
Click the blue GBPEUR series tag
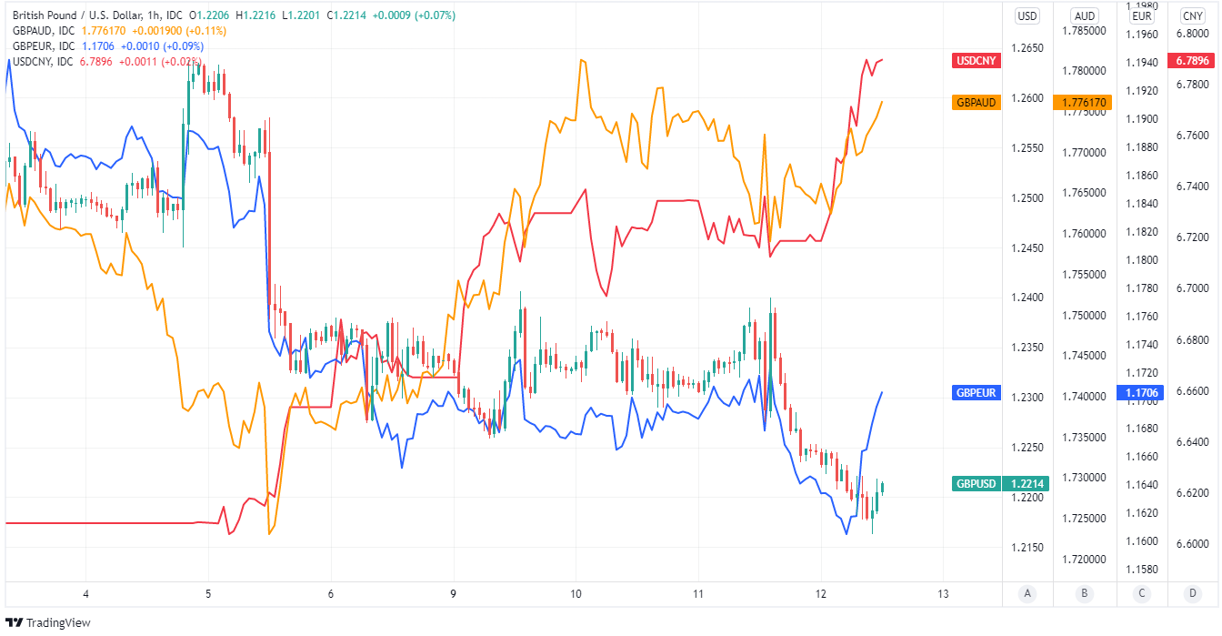pos(976,393)
